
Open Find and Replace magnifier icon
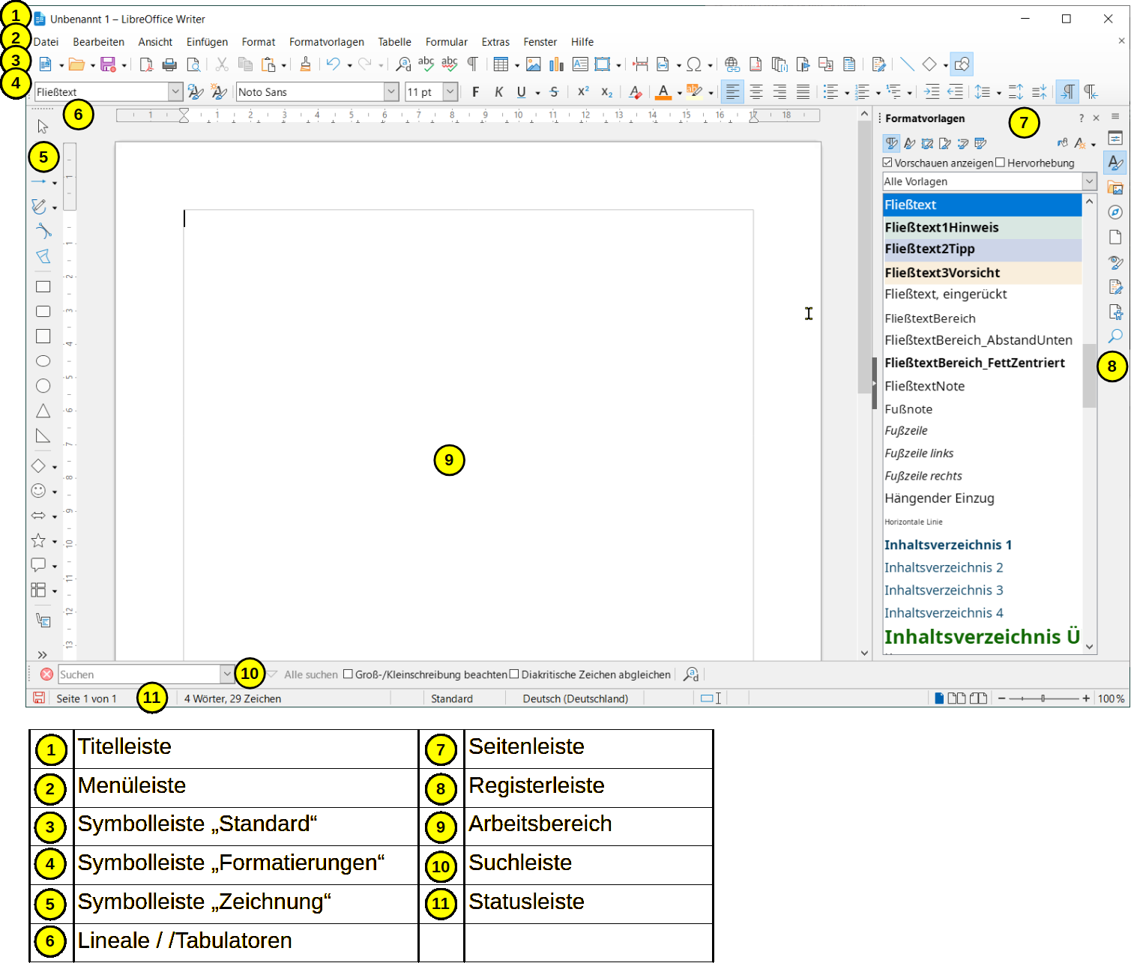pyautogui.click(x=403, y=65)
